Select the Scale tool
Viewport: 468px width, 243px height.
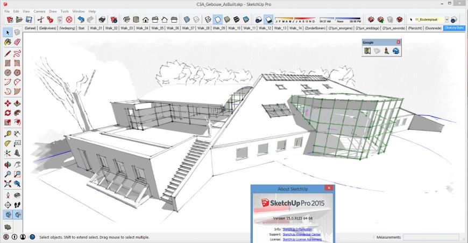[x=8, y=122]
